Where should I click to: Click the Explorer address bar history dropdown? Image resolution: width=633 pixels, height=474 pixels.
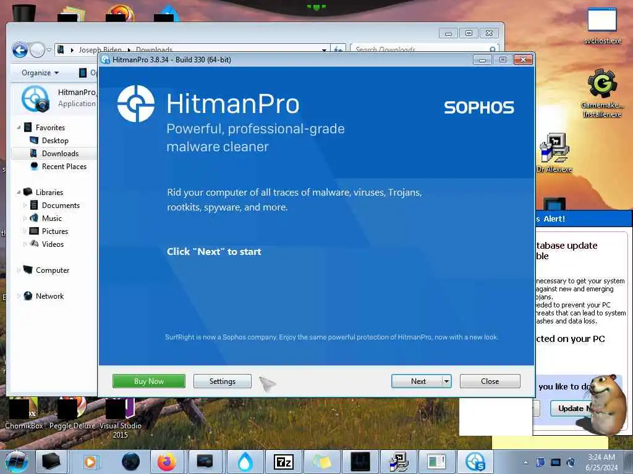324,49
